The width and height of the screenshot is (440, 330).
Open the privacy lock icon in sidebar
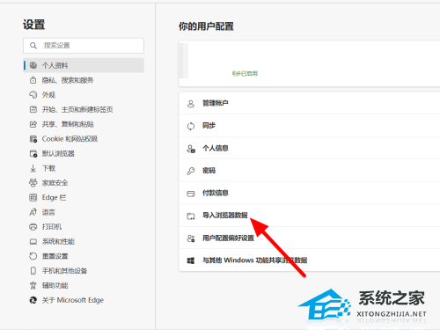click(33, 80)
